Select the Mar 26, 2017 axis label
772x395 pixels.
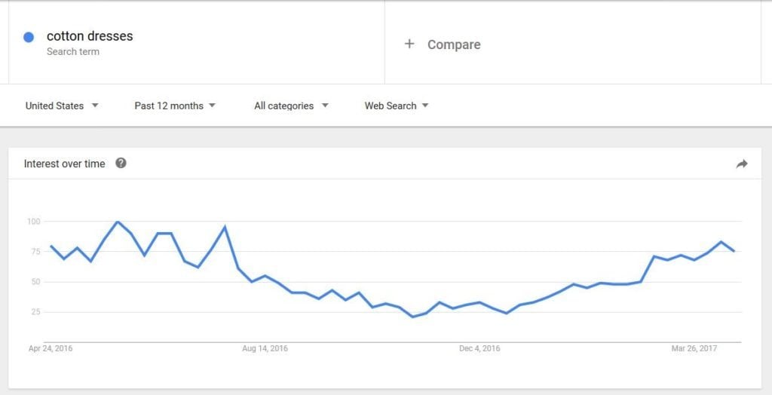(694, 348)
